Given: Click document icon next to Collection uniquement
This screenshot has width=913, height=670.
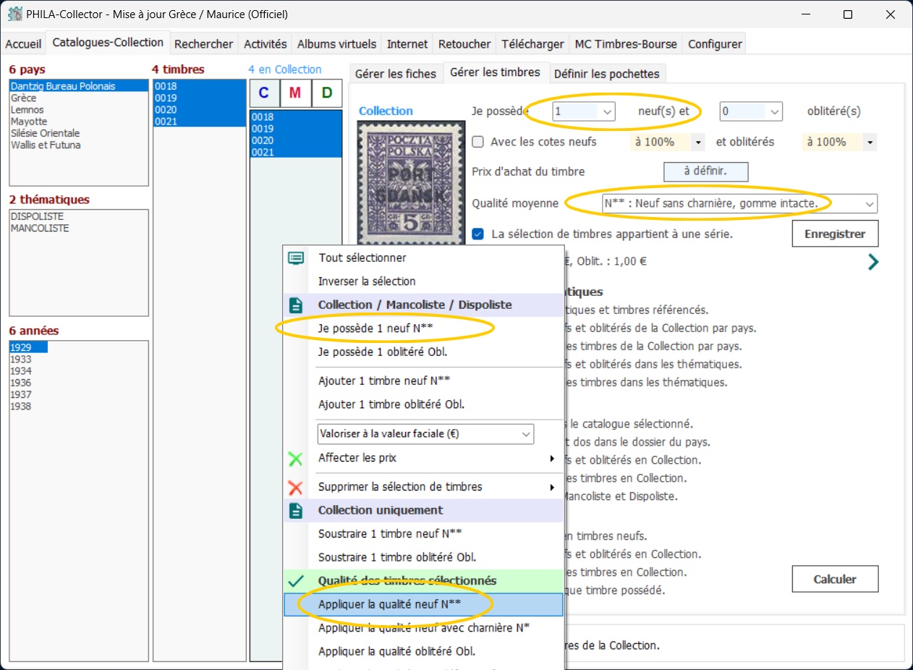Looking at the screenshot, I should (295, 511).
